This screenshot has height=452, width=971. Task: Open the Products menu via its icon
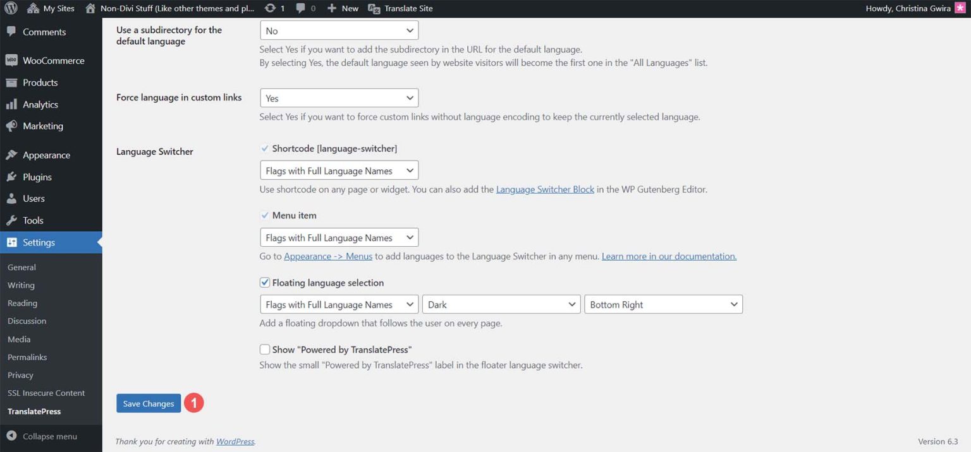coord(11,82)
